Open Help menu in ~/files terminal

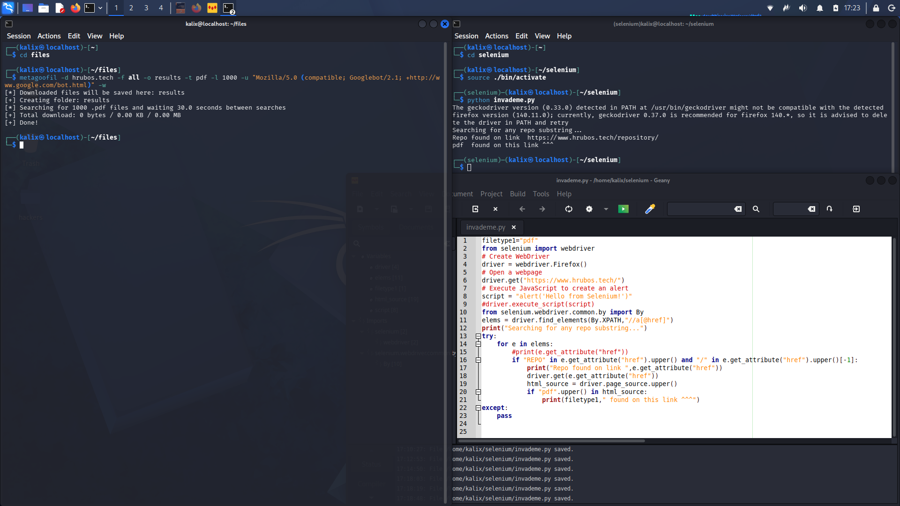pyautogui.click(x=117, y=36)
